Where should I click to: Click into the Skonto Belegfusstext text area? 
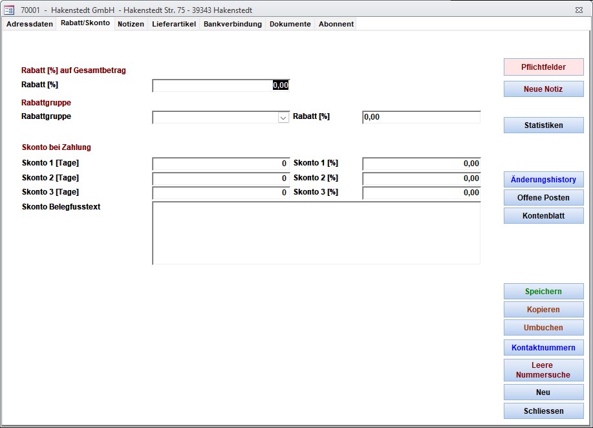[316, 233]
